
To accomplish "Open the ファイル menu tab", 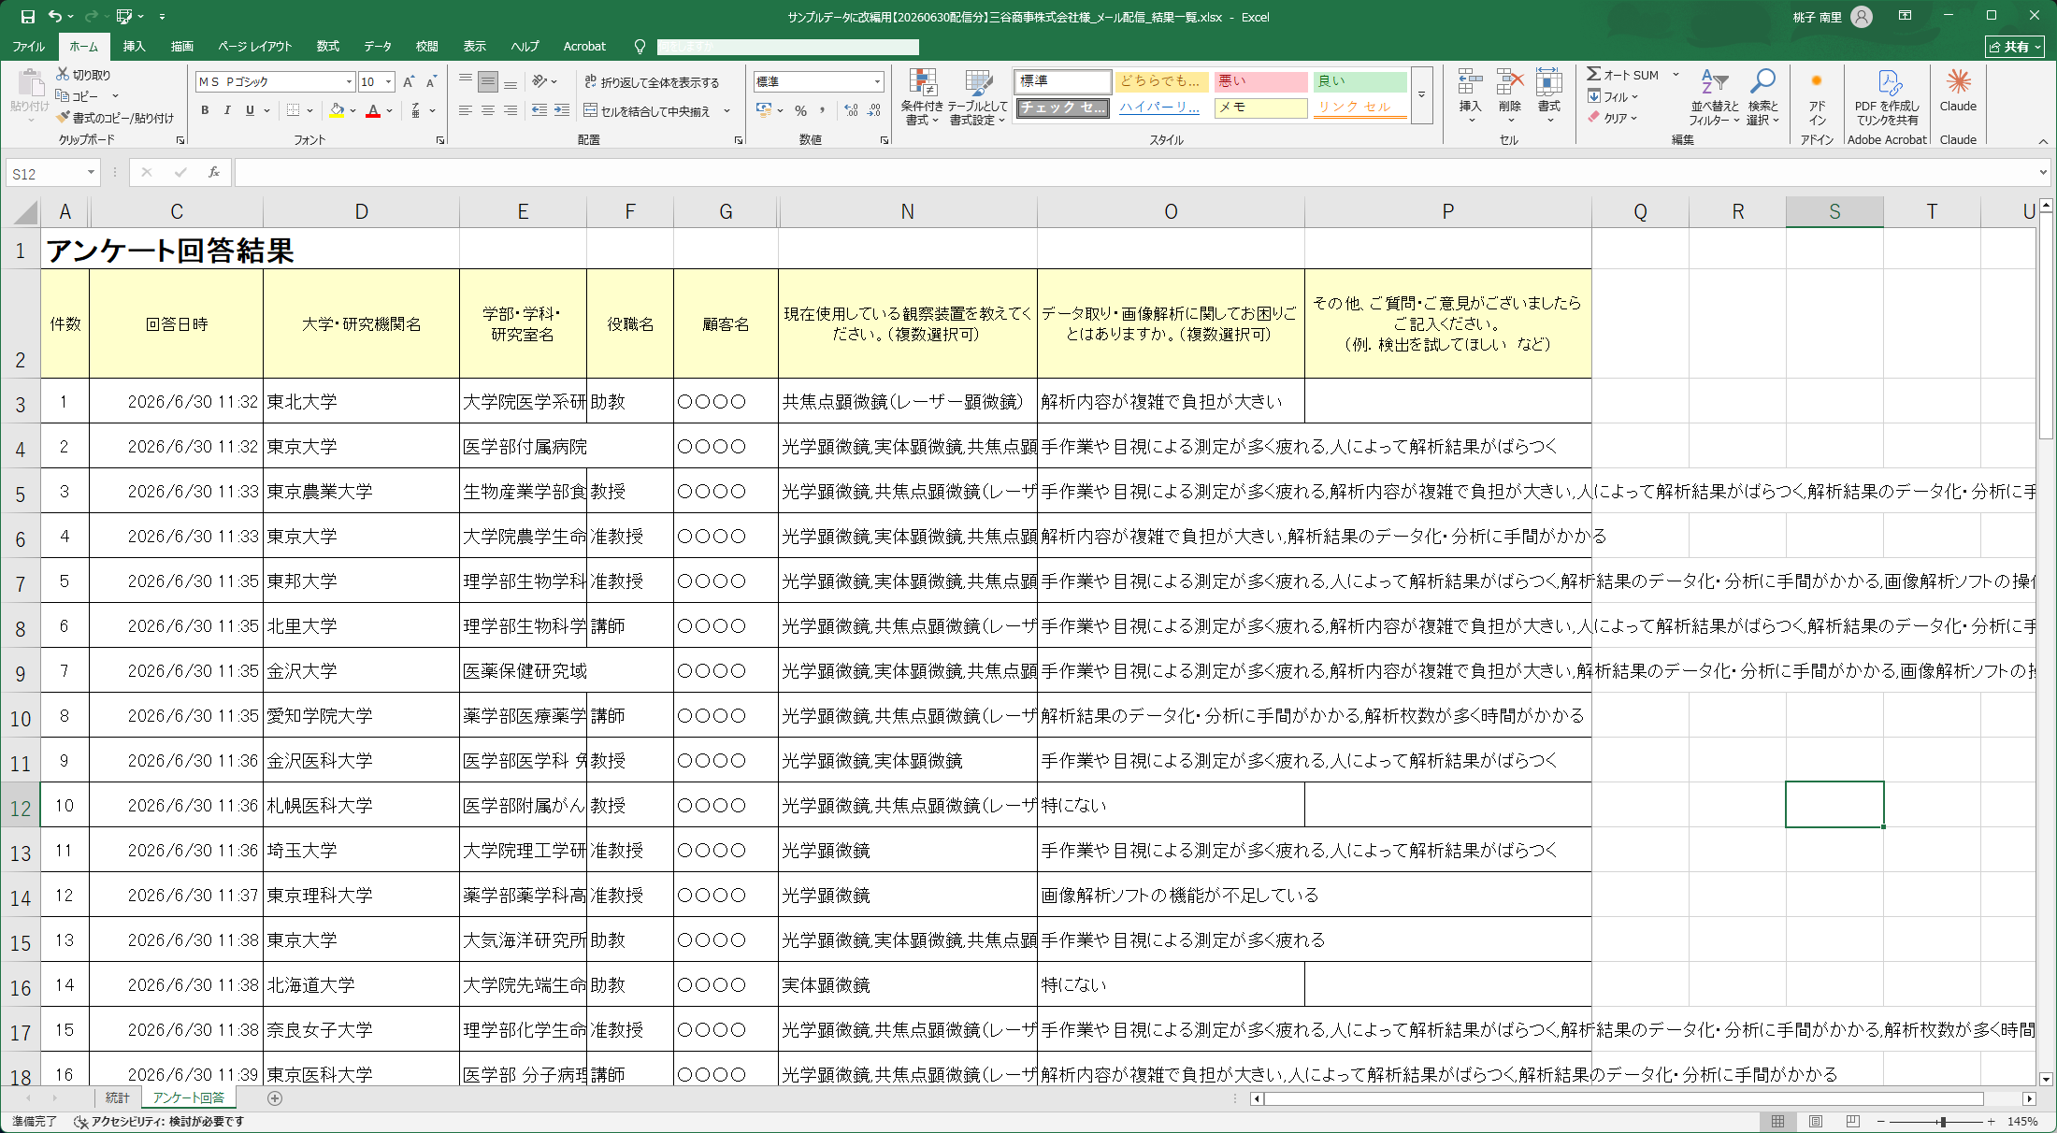I will click(x=28, y=46).
